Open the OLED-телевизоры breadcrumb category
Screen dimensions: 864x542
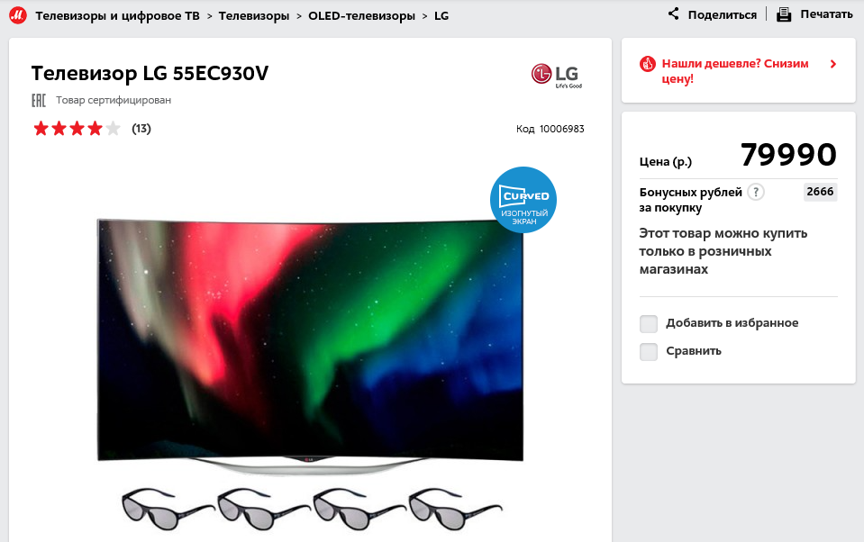click(x=361, y=16)
